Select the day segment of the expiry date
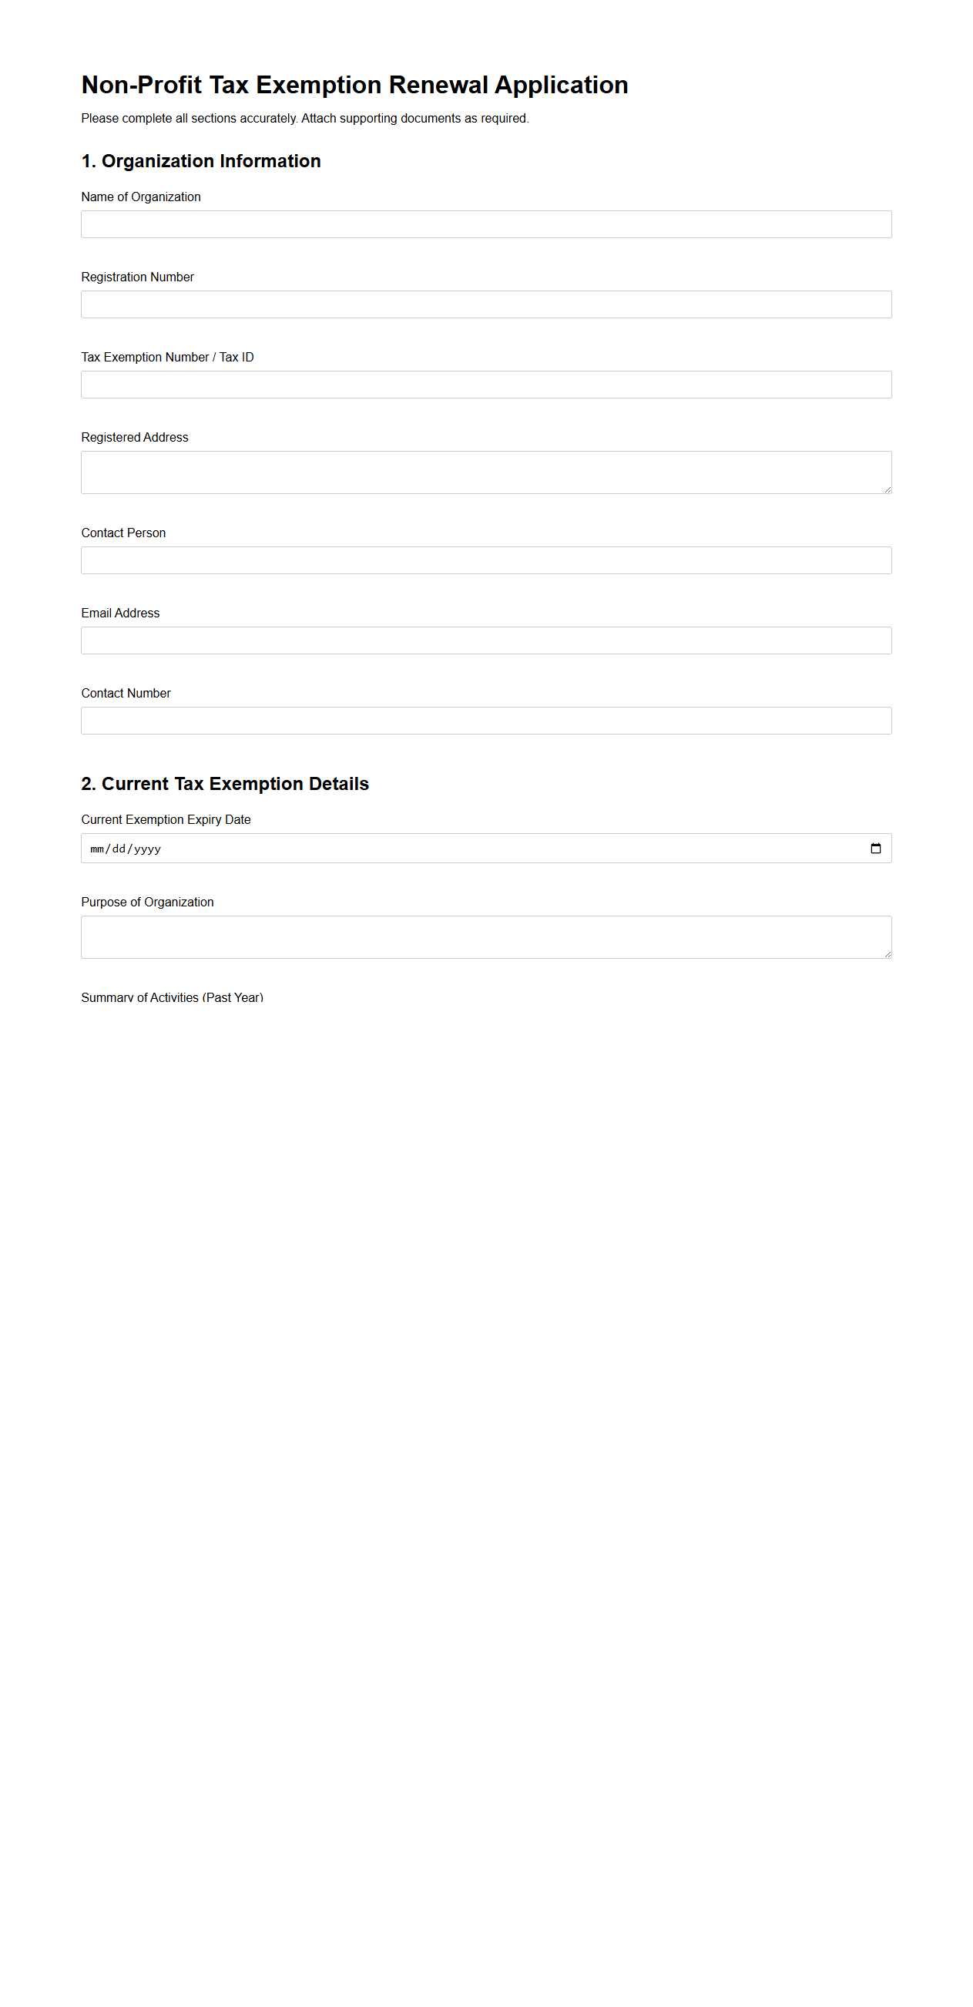973x2007 pixels. [x=118, y=849]
